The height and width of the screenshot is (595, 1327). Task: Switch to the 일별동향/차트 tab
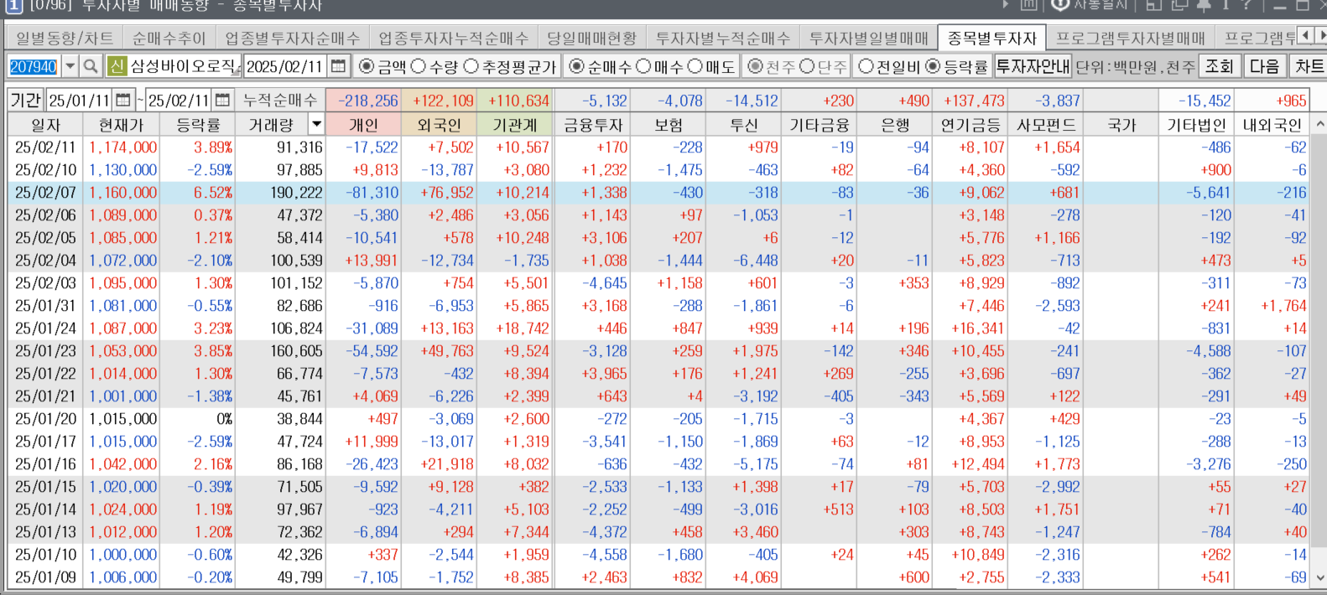65,39
